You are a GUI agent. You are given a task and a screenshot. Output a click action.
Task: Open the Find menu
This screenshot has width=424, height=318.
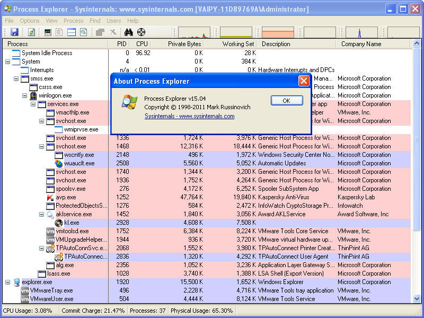tap(95, 21)
